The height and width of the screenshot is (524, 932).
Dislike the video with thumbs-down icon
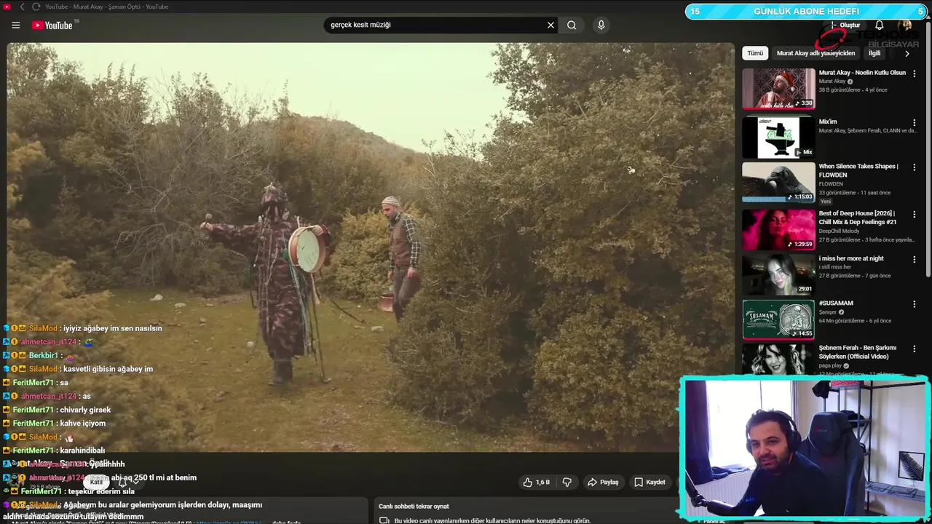pos(566,482)
